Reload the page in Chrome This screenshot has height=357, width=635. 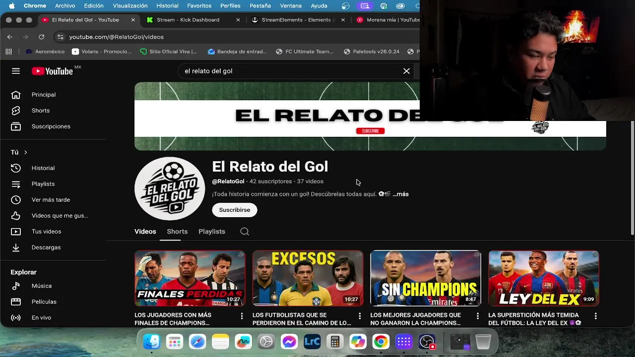coord(41,37)
